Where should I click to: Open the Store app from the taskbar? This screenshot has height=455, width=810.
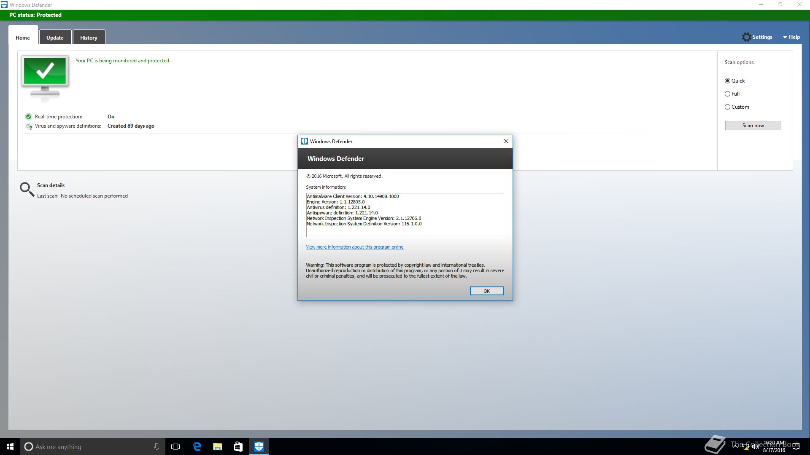238,447
